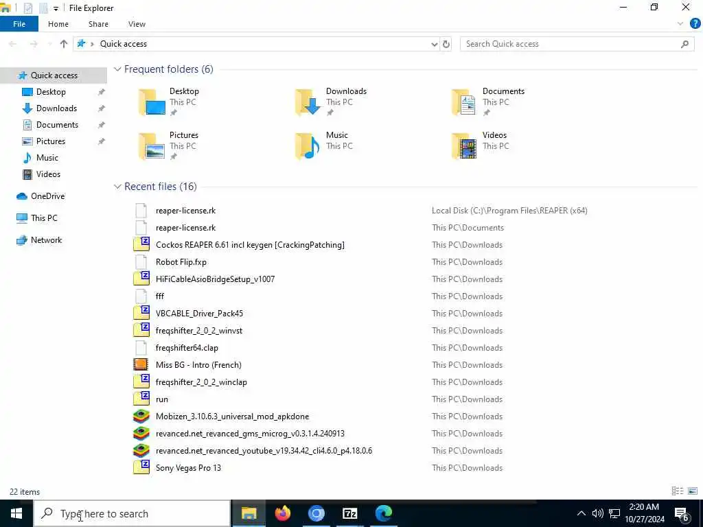
Task: Open the Downloads folder in Frequent folders
Action: point(331,102)
